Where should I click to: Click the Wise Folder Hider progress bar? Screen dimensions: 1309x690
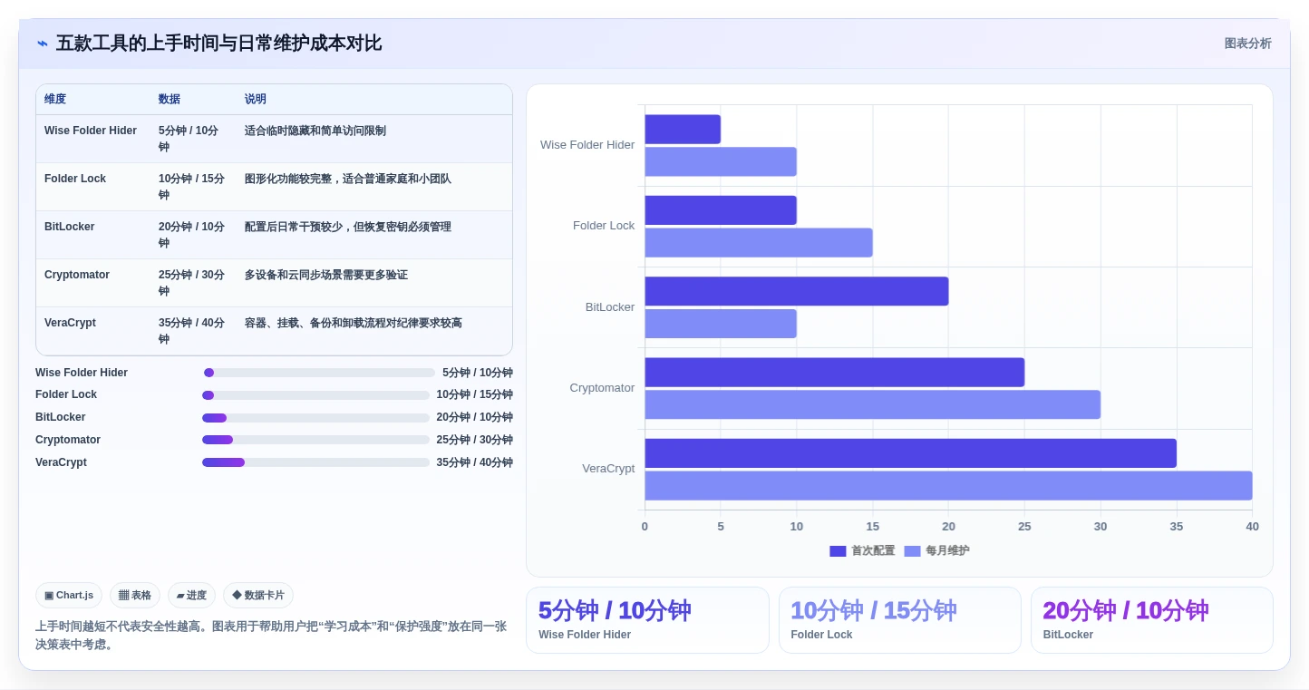[x=319, y=373]
